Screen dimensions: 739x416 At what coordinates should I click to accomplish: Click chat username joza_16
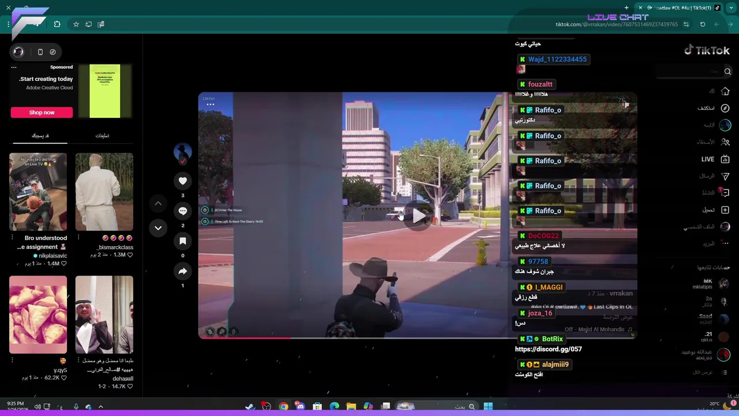tap(540, 313)
